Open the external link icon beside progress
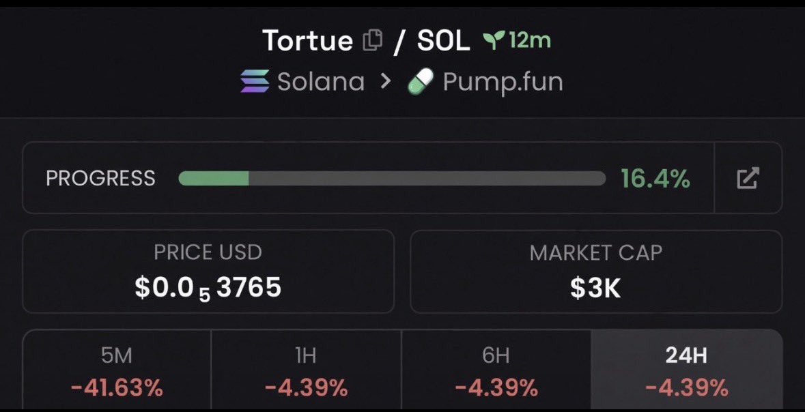Image resolution: width=805 pixels, height=412 pixels. pyautogui.click(x=748, y=178)
